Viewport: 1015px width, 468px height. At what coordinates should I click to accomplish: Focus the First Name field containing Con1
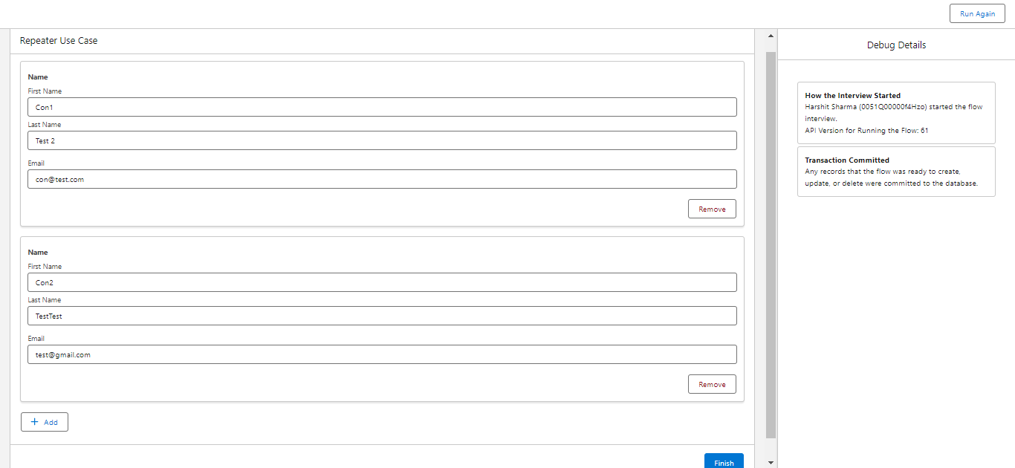[382, 107]
